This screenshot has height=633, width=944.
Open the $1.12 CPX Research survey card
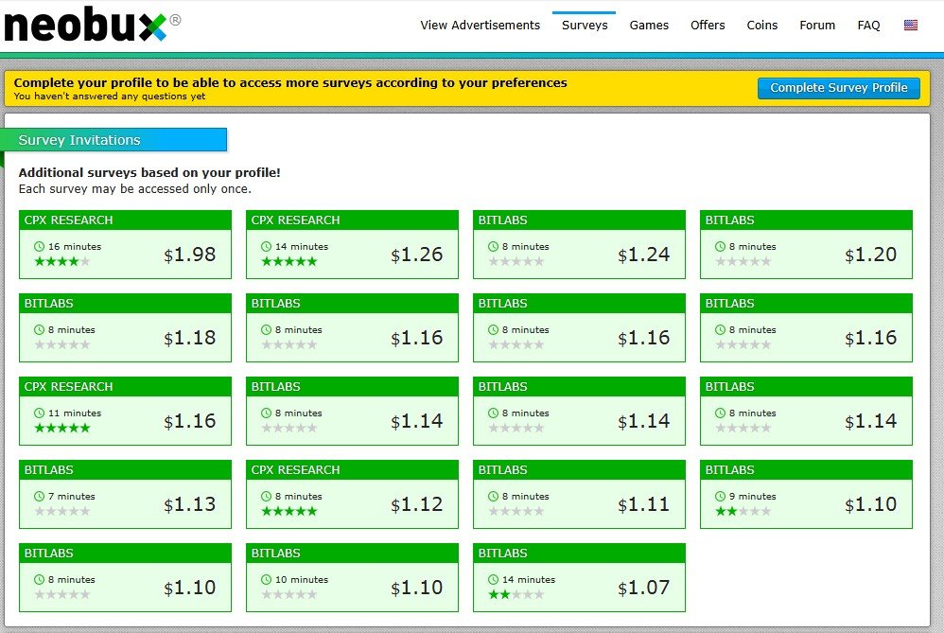pos(352,493)
